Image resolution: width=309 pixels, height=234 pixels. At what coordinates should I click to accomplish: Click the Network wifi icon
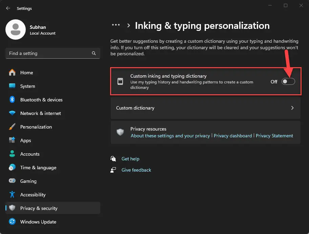point(12,113)
